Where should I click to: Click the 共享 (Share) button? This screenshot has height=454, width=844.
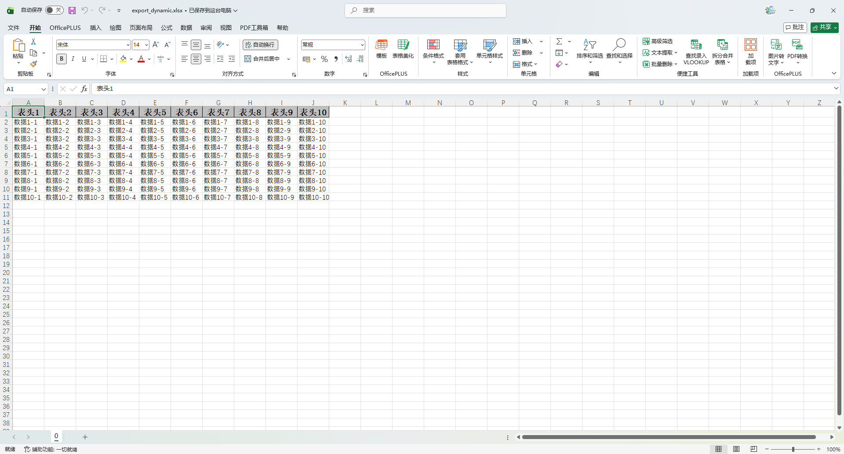tap(824, 27)
